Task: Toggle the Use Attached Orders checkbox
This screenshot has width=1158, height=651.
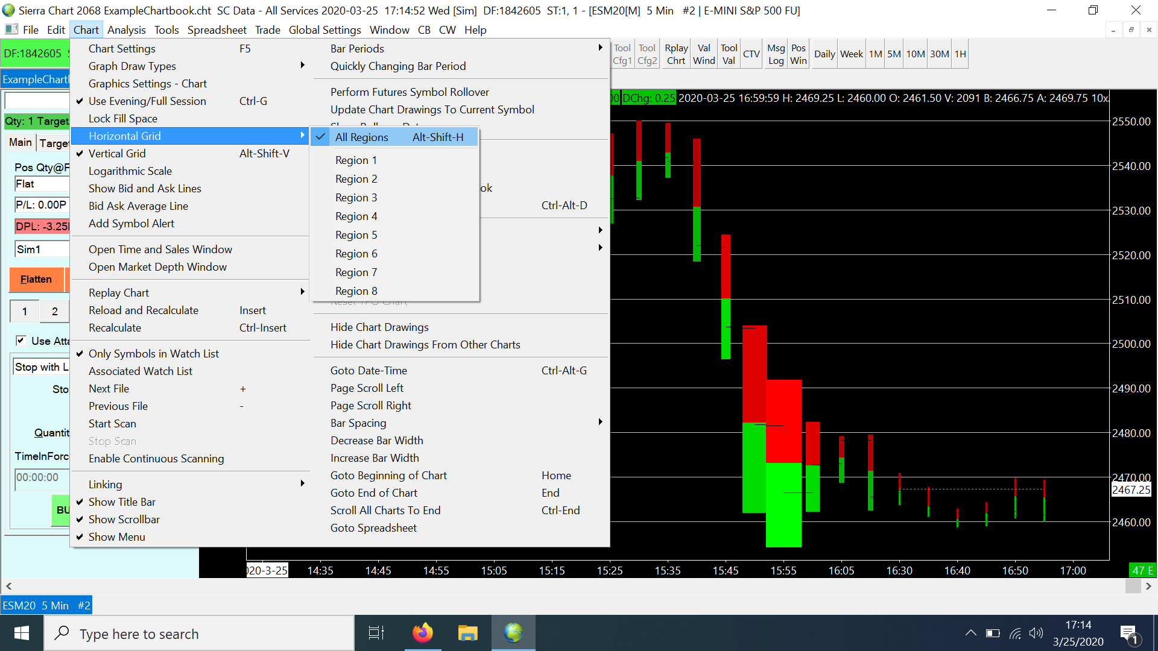Action: (x=21, y=341)
